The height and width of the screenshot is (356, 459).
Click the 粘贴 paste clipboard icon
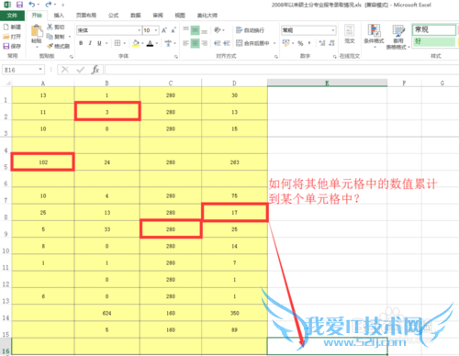37,31
